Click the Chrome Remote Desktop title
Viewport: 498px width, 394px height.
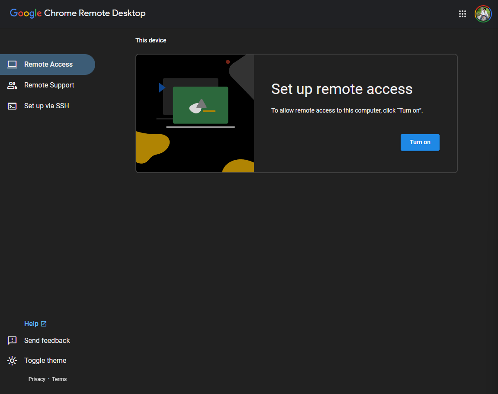tap(95, 13)
